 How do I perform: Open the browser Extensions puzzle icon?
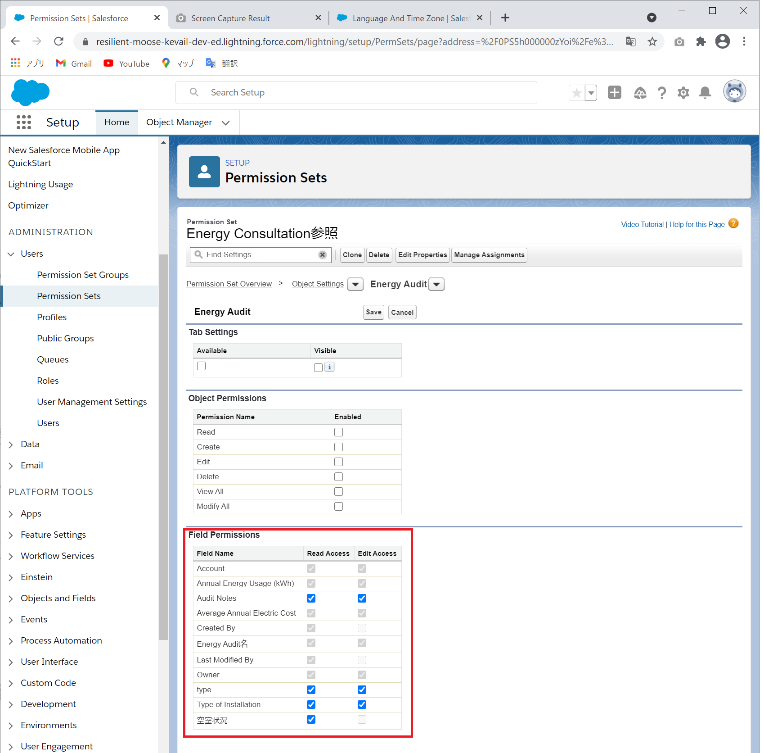point(701,42)
